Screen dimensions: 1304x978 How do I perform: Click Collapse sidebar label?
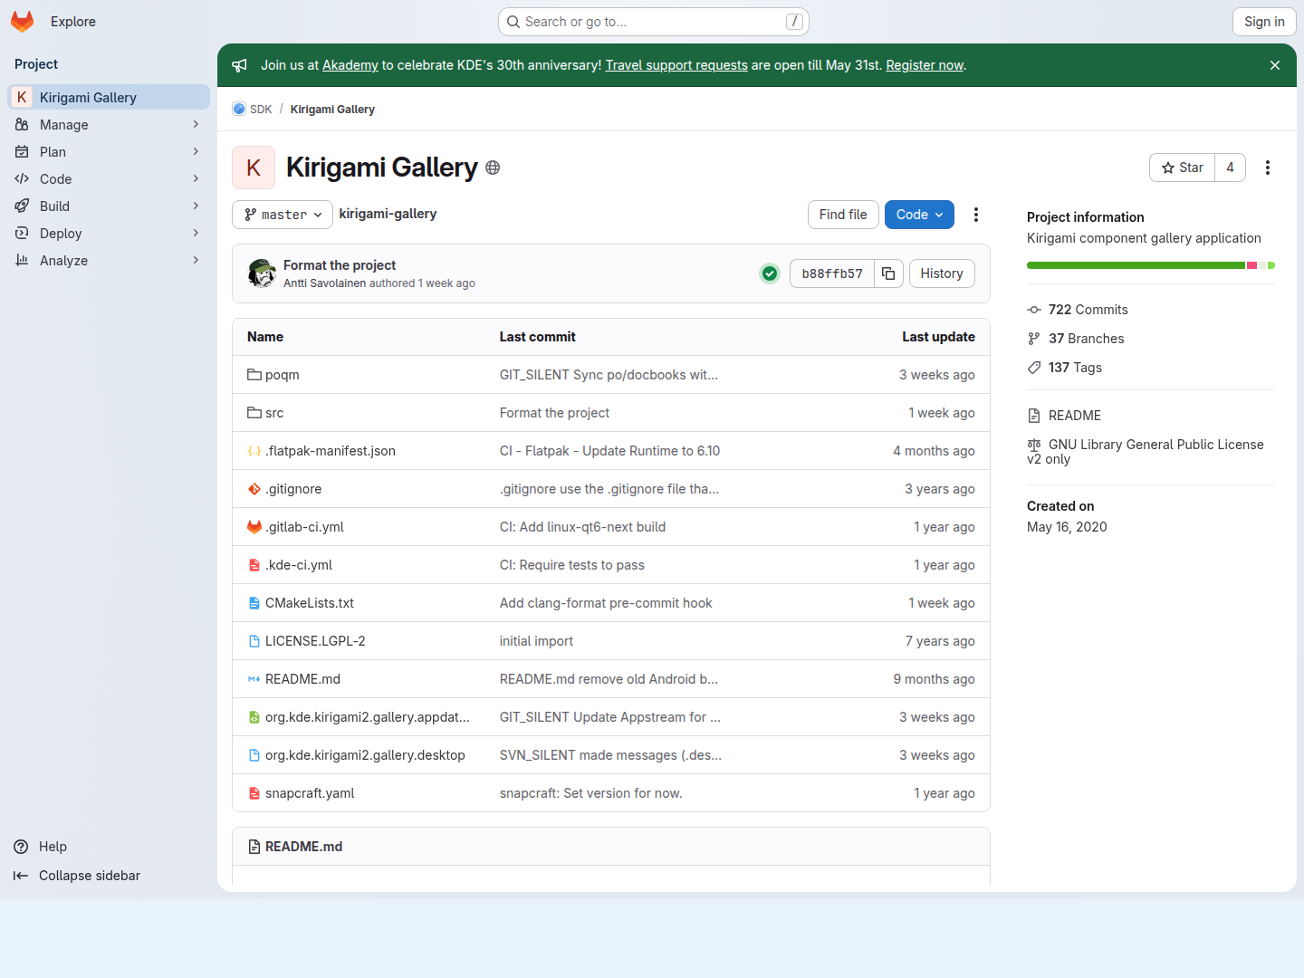pyautogui.click(x=90, y=876)
